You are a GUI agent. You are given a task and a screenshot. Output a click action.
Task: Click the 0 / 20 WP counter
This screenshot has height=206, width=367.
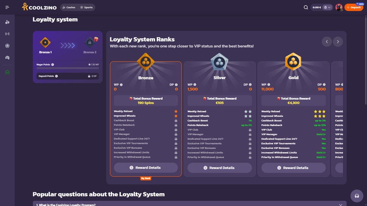pos(94,65)
